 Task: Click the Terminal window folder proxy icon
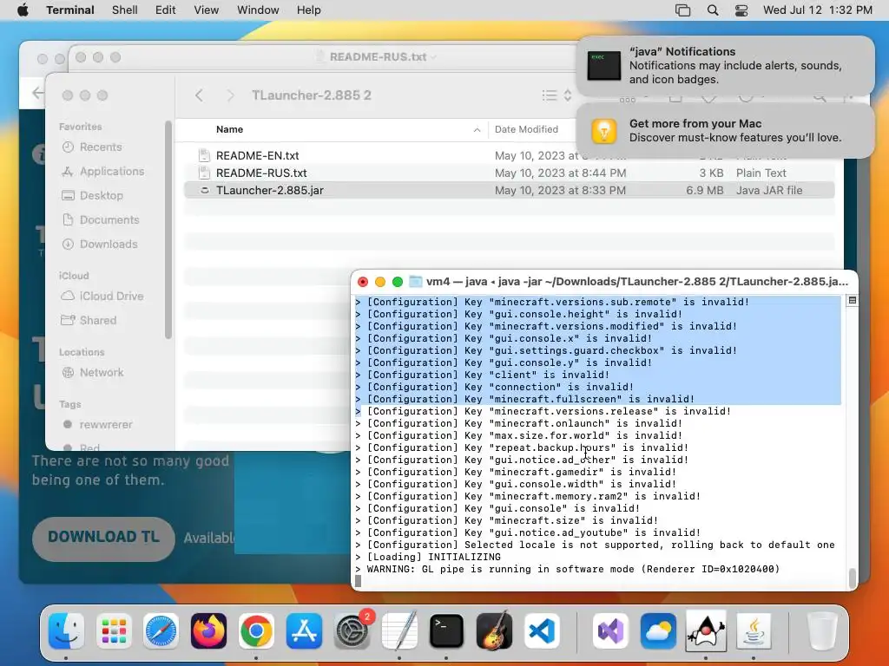coord(416,282)
